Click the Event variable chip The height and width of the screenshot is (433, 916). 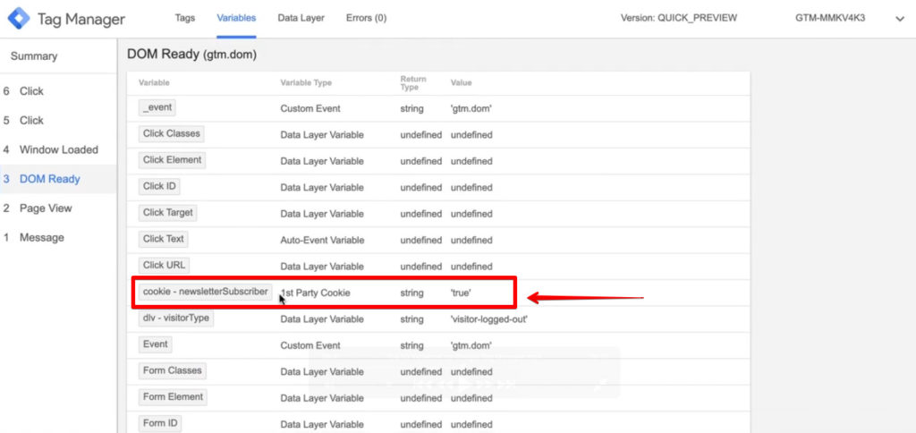click(156, 344)
